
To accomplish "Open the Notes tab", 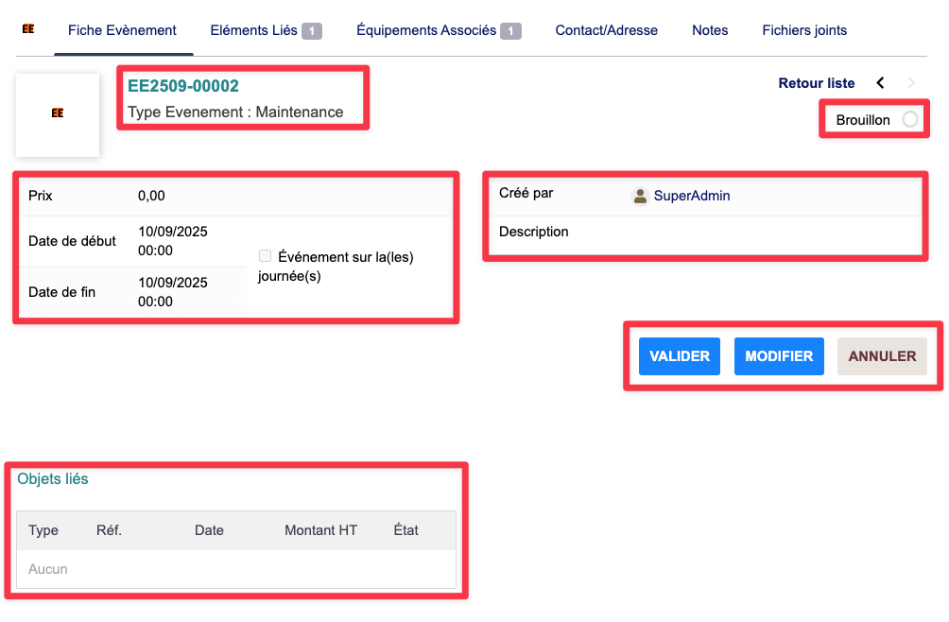I will coord(710,30).
